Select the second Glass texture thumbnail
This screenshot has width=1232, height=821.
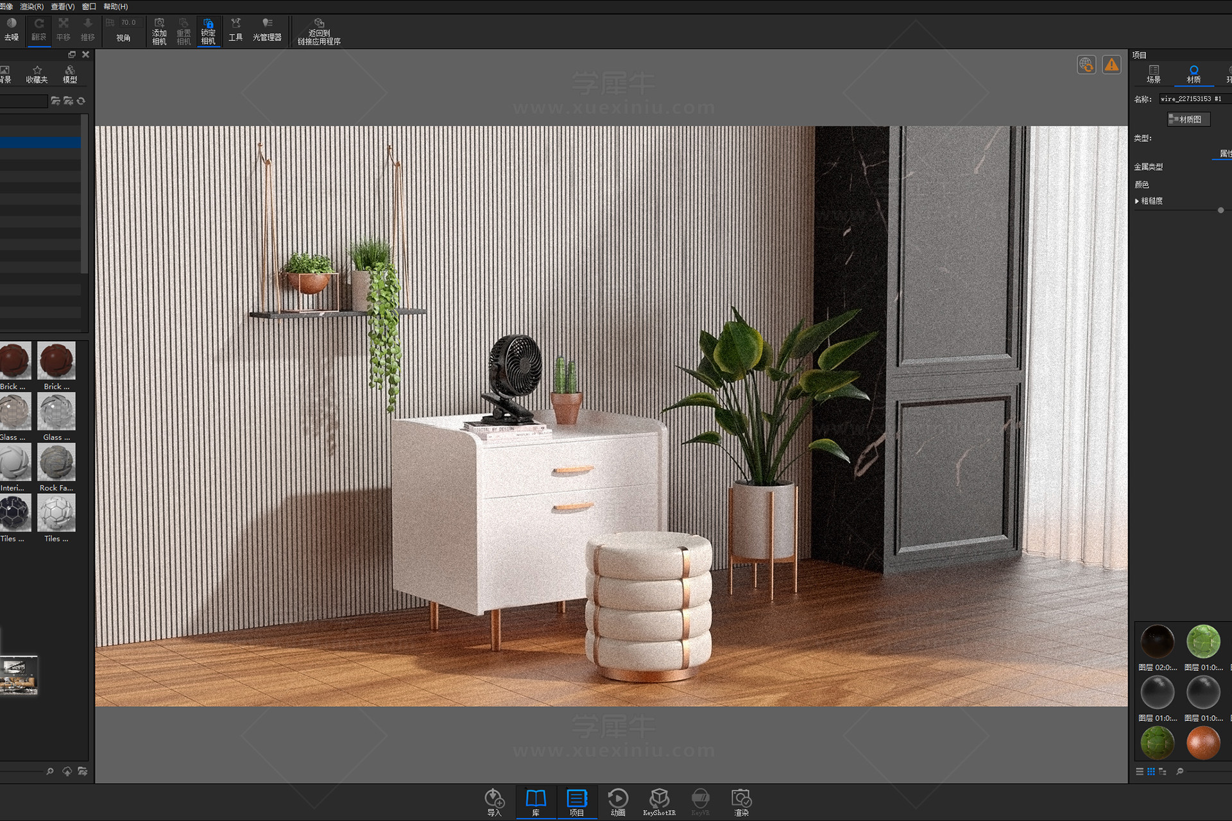(56, 411)
